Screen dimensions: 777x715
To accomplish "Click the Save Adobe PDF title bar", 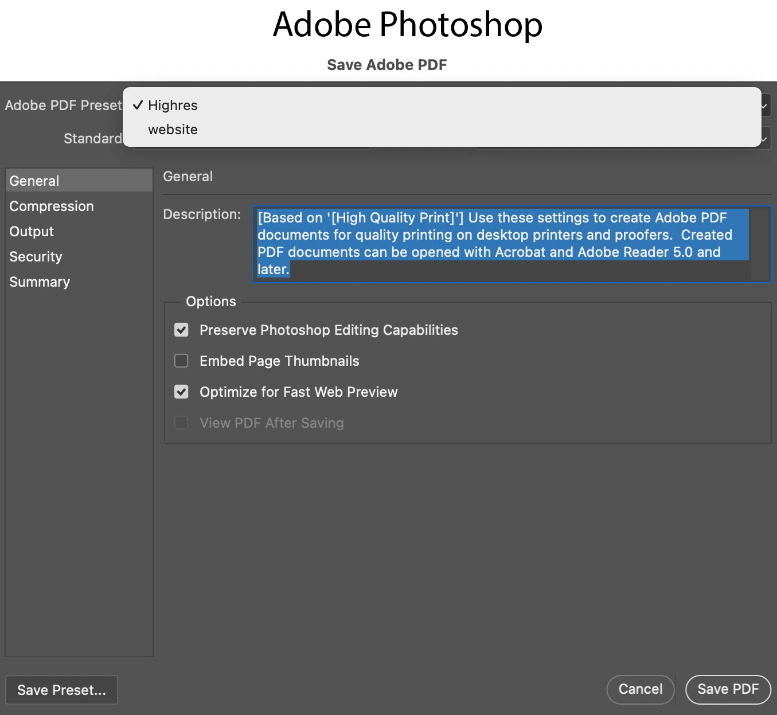I will pyautogui.click(x=387, y=65).
